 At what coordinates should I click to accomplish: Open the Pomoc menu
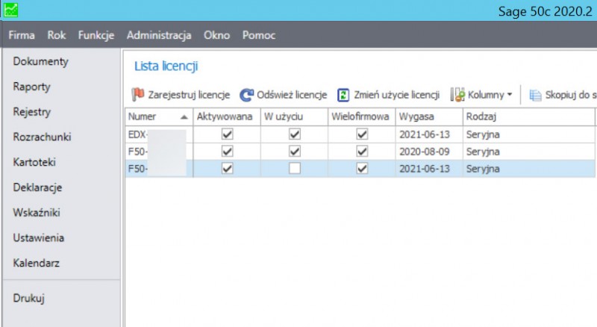(x=259, y=35)
